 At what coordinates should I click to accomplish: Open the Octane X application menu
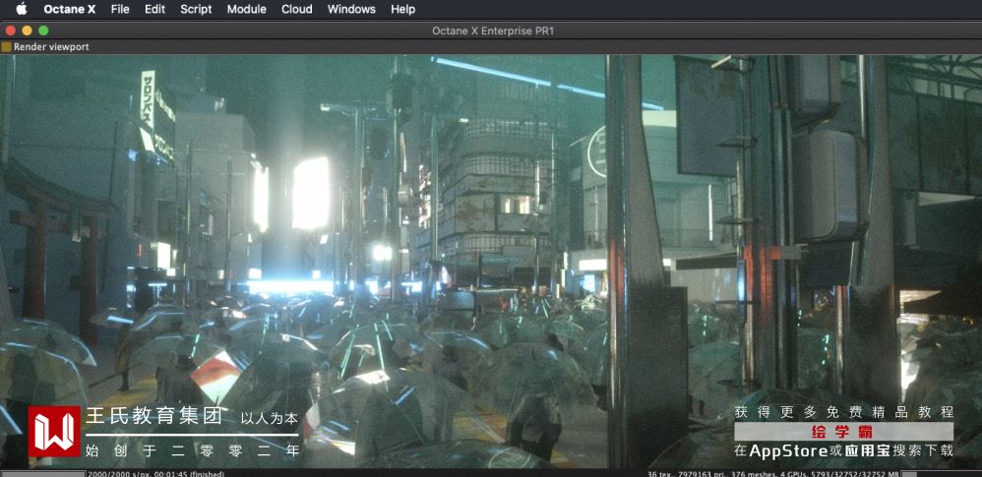(70, 10)
